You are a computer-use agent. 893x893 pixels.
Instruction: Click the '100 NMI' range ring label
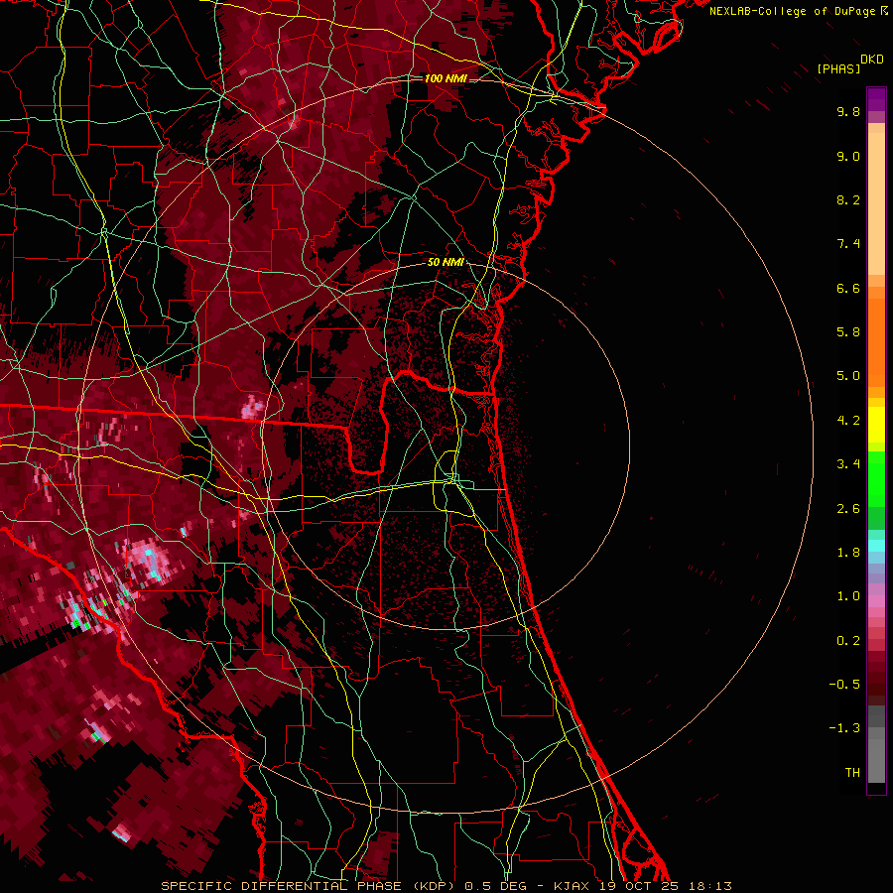(446, 78)
